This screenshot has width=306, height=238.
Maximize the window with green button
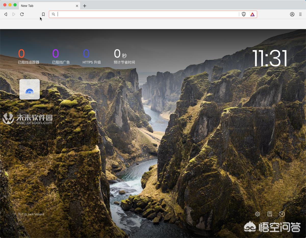(15, 5)
